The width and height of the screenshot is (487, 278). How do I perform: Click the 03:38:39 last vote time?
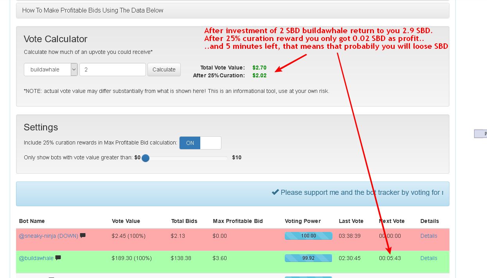[x=350, y=236]
